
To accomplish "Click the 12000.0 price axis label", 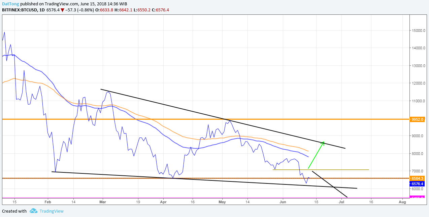I will 418,83.
